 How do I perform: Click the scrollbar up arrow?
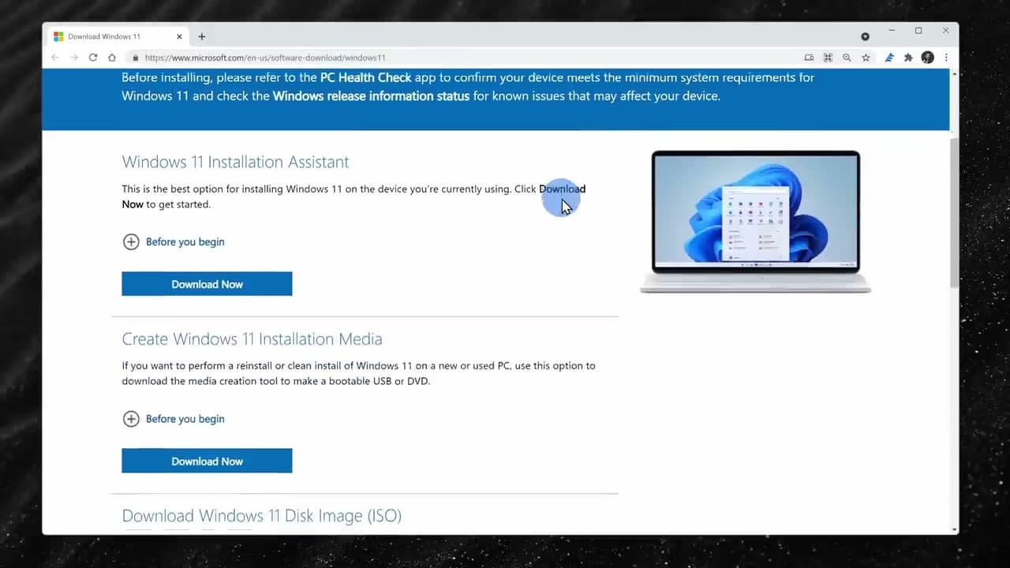click(954, 73)
